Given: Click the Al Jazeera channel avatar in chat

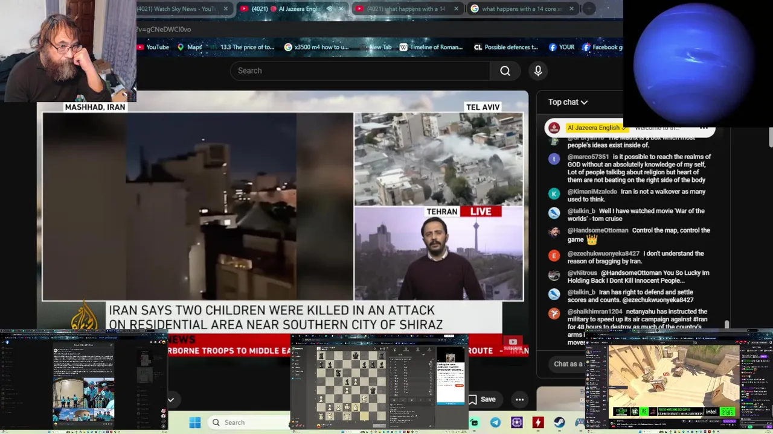Looking at the screenshot, I should point(554,128).
